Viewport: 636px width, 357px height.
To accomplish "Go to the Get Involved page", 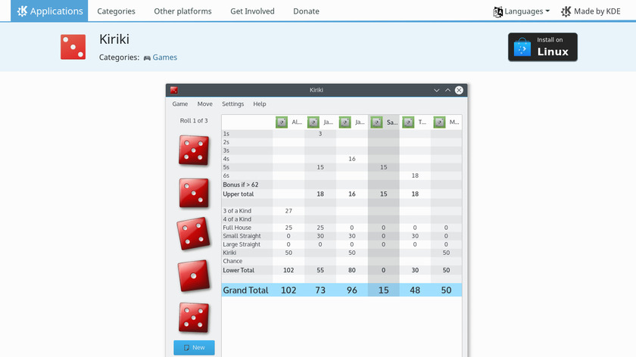I will [x=252, y=11].
